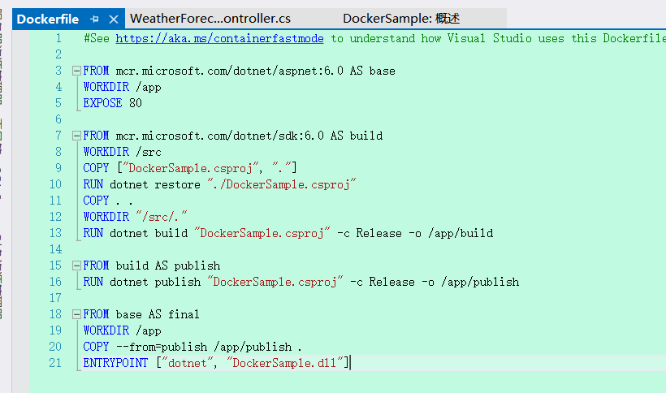Click "dotnet" string on line 21

point(188,363)
